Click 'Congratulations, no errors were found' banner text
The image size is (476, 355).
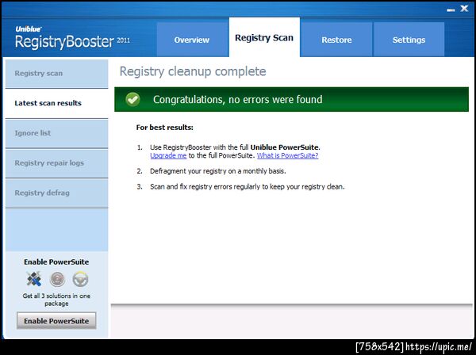(238, 99)
